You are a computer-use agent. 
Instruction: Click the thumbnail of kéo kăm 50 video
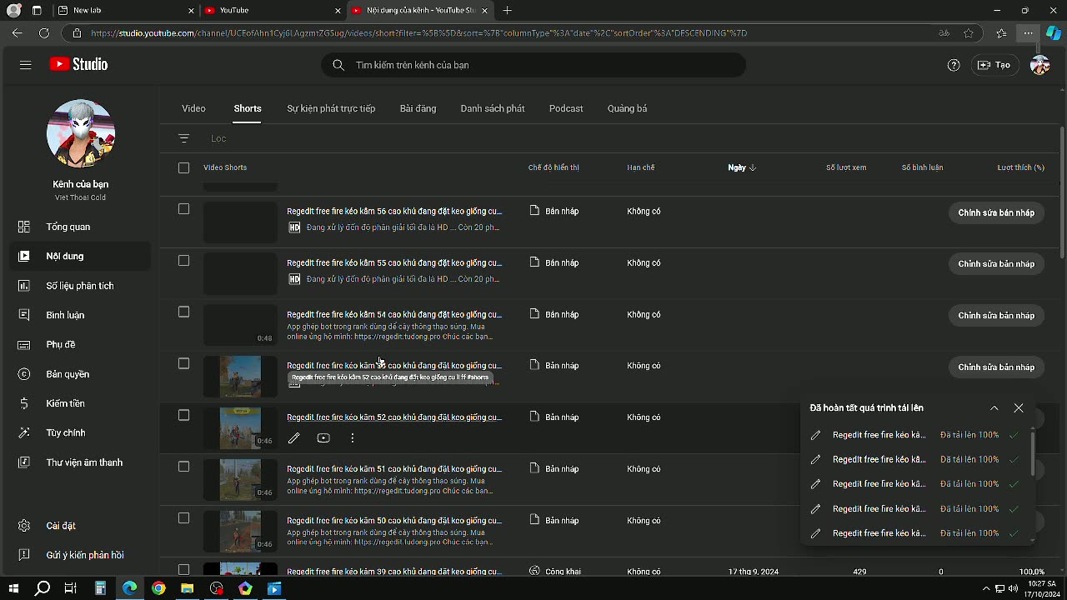tap(240, 532)
